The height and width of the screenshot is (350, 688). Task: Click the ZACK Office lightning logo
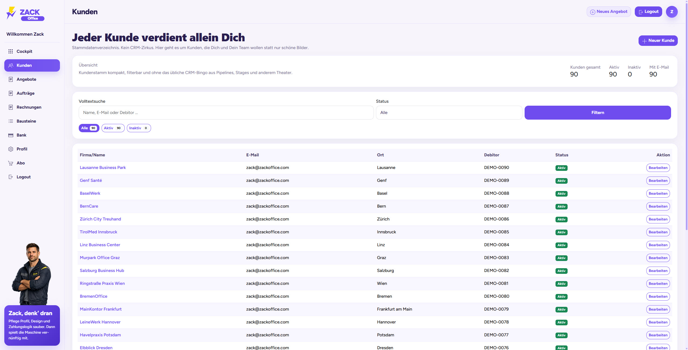tap(11, 13)
